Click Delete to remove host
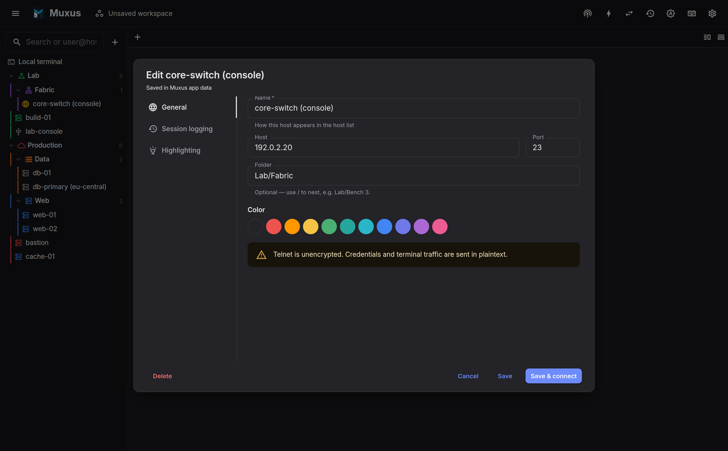The image size is (728, 451). [162, 376]
